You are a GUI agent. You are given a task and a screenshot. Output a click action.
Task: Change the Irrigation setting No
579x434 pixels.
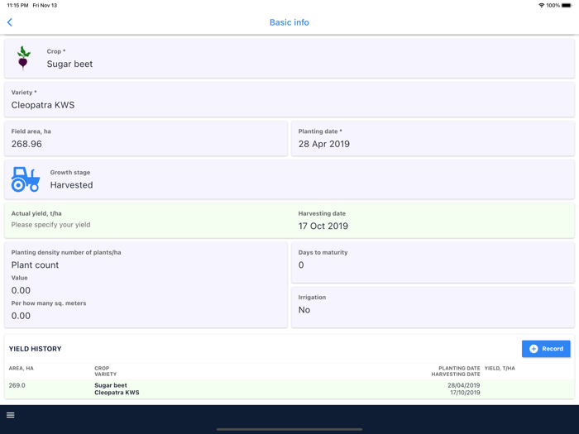coord(433,308)
